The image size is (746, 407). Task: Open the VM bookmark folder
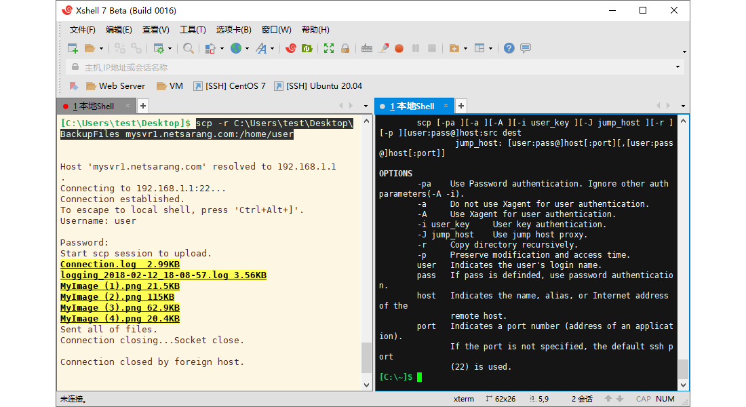170,86
